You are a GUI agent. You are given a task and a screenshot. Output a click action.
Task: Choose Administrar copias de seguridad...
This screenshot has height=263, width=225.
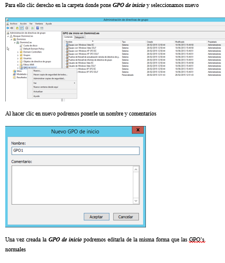click(52, 79)
